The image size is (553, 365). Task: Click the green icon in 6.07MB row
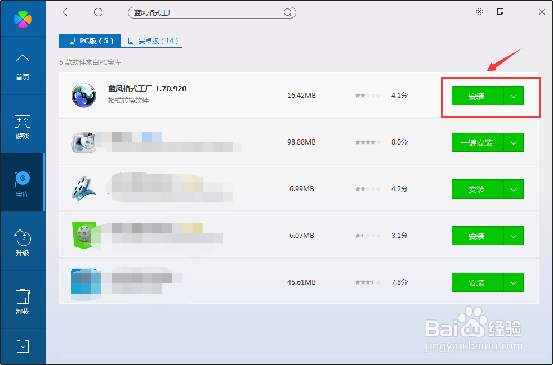point(84,235)
